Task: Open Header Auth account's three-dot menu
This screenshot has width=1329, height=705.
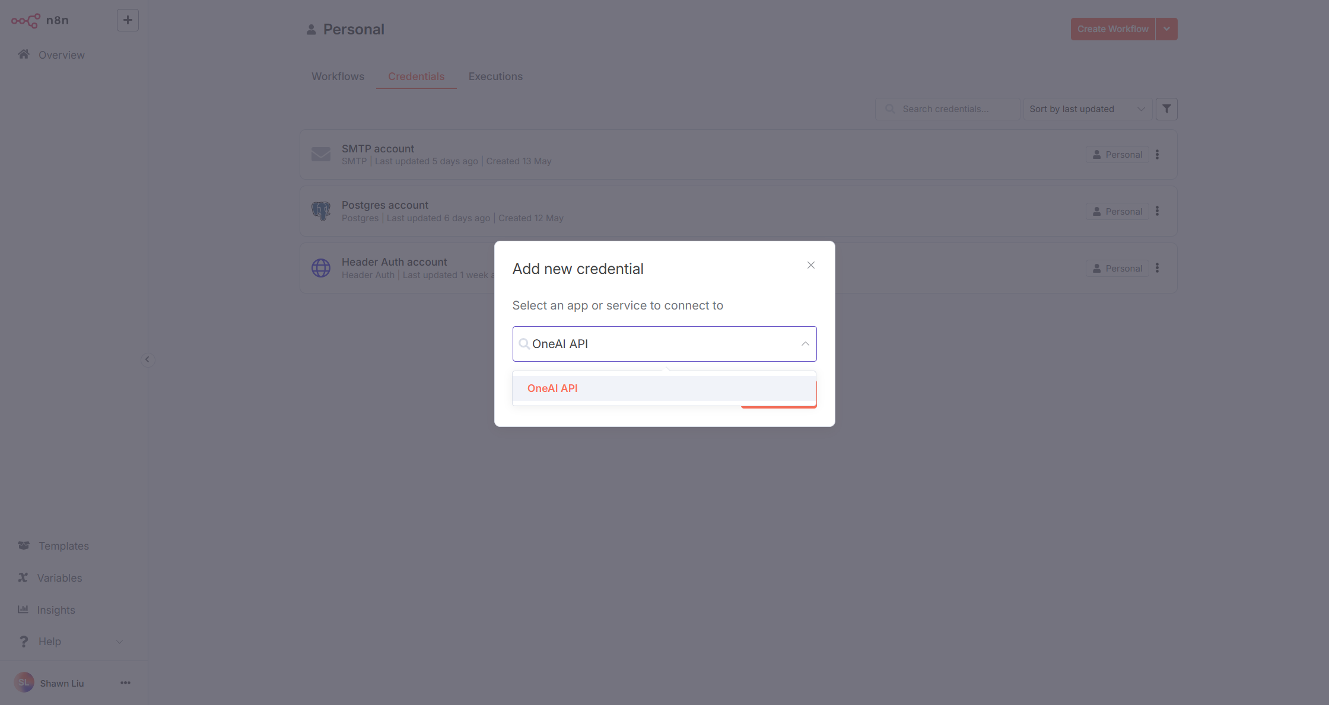Action: click(x=1157, y=269)
